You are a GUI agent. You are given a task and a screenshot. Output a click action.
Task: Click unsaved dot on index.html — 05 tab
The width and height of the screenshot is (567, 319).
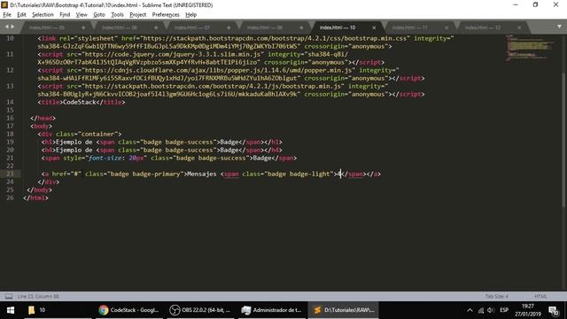(x=83, y=27)
